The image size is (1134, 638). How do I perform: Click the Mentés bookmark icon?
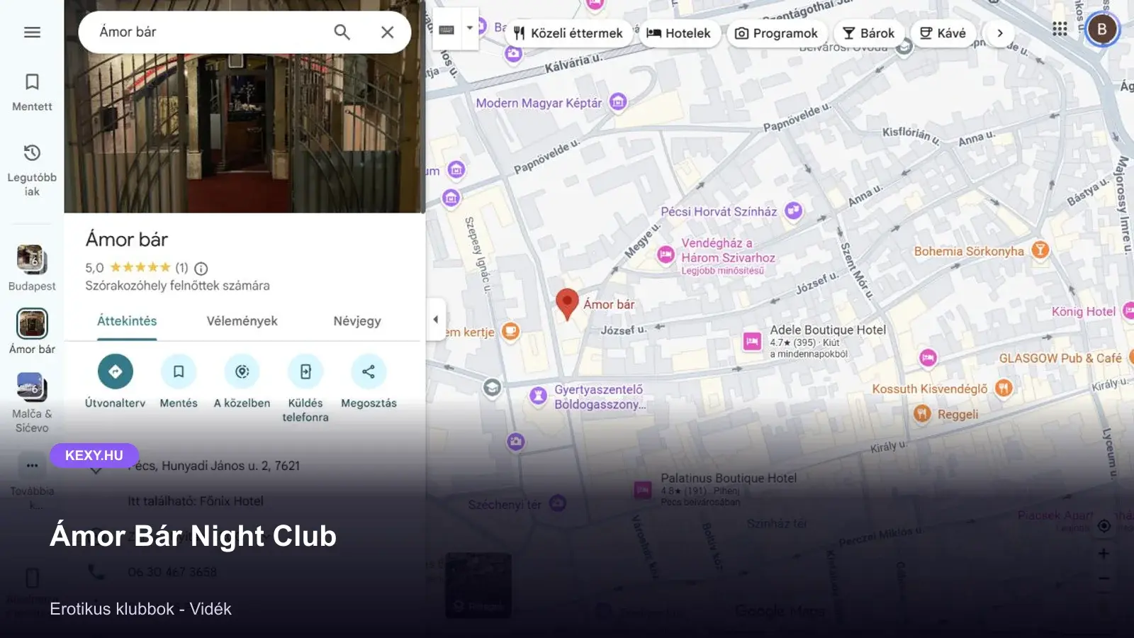pos(179,371)
